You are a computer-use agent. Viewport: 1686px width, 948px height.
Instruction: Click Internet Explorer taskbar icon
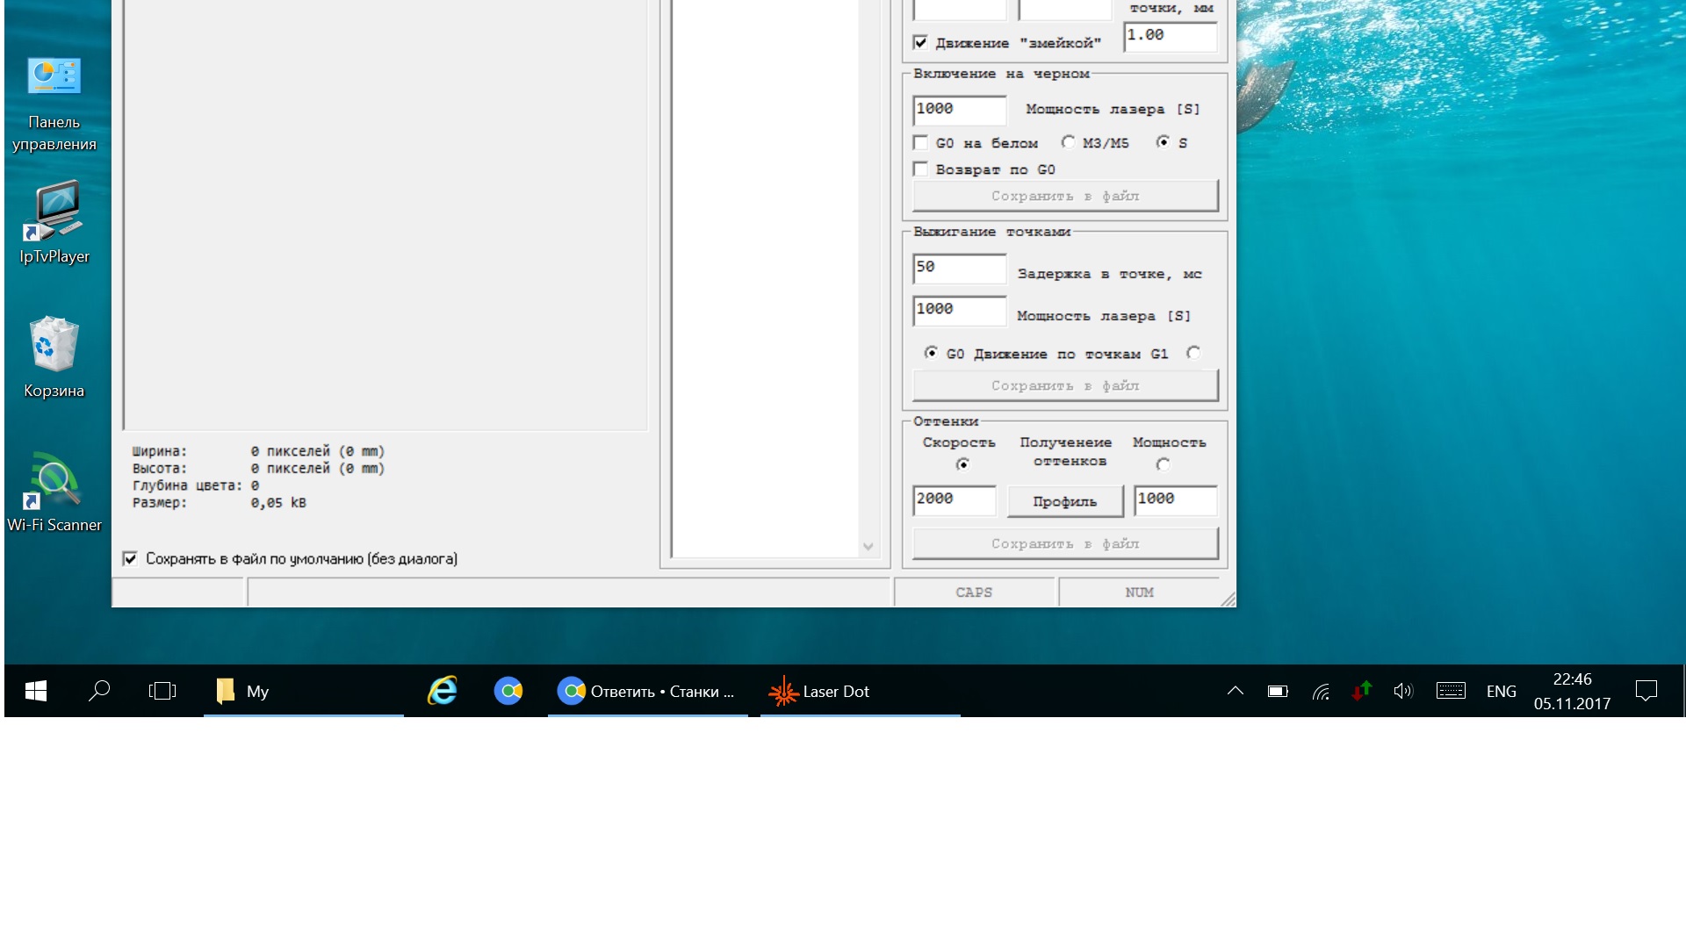click(443, 692)
